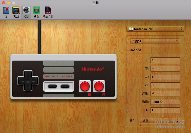Image resolution: width=191 pixels, height=133 pixels.
Task: Click the D-pad left arrow
Action: click(x=22, y=81)
